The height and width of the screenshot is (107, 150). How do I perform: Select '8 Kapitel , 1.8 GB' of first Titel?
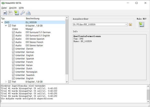coord(34,26)
